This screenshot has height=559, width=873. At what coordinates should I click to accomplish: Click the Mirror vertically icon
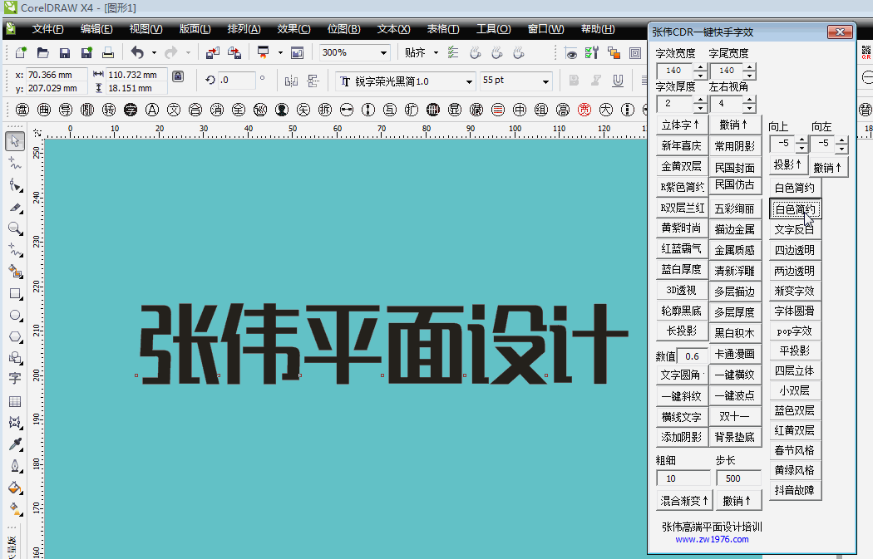click(313, 81)
